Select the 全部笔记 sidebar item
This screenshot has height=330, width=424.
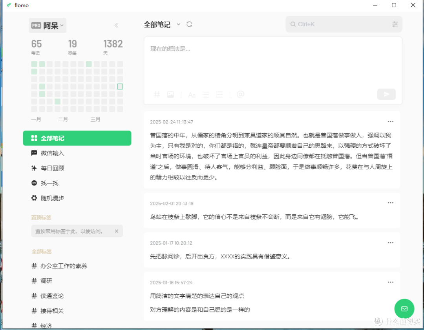point(77,138)
